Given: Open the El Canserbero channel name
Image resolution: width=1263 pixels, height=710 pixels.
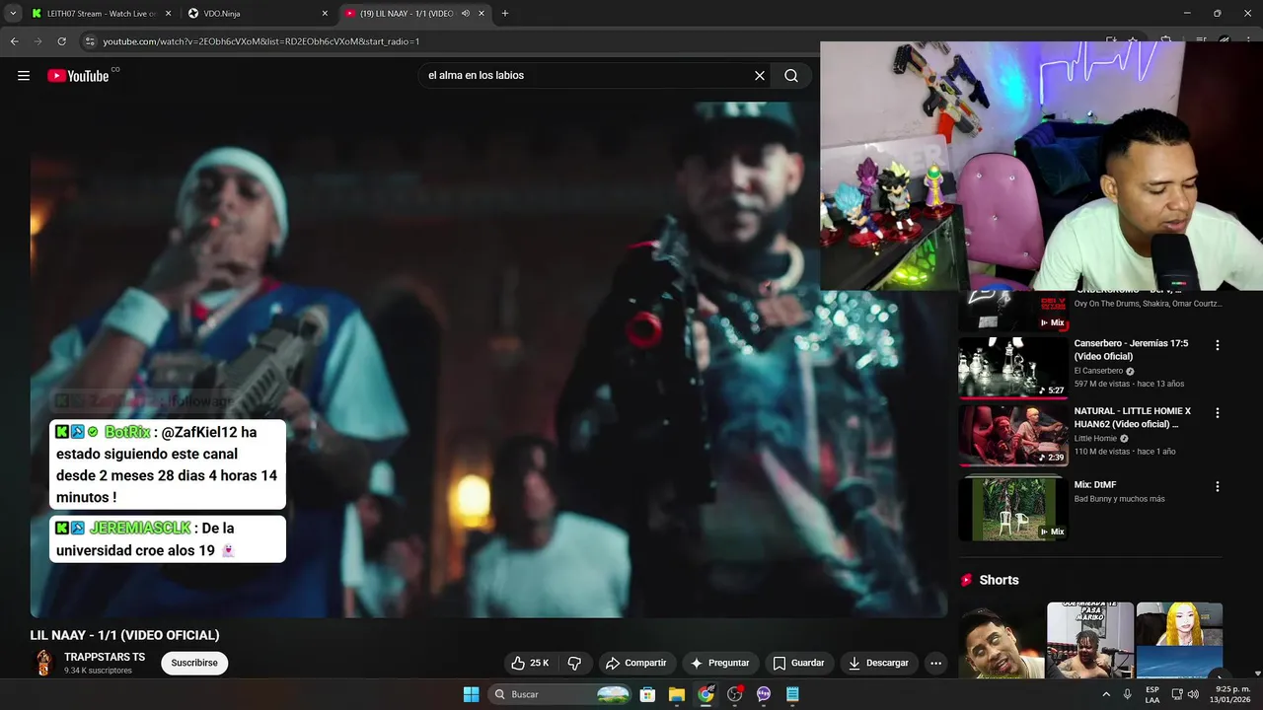Looking at the screenshot, I should [1098, 371].
